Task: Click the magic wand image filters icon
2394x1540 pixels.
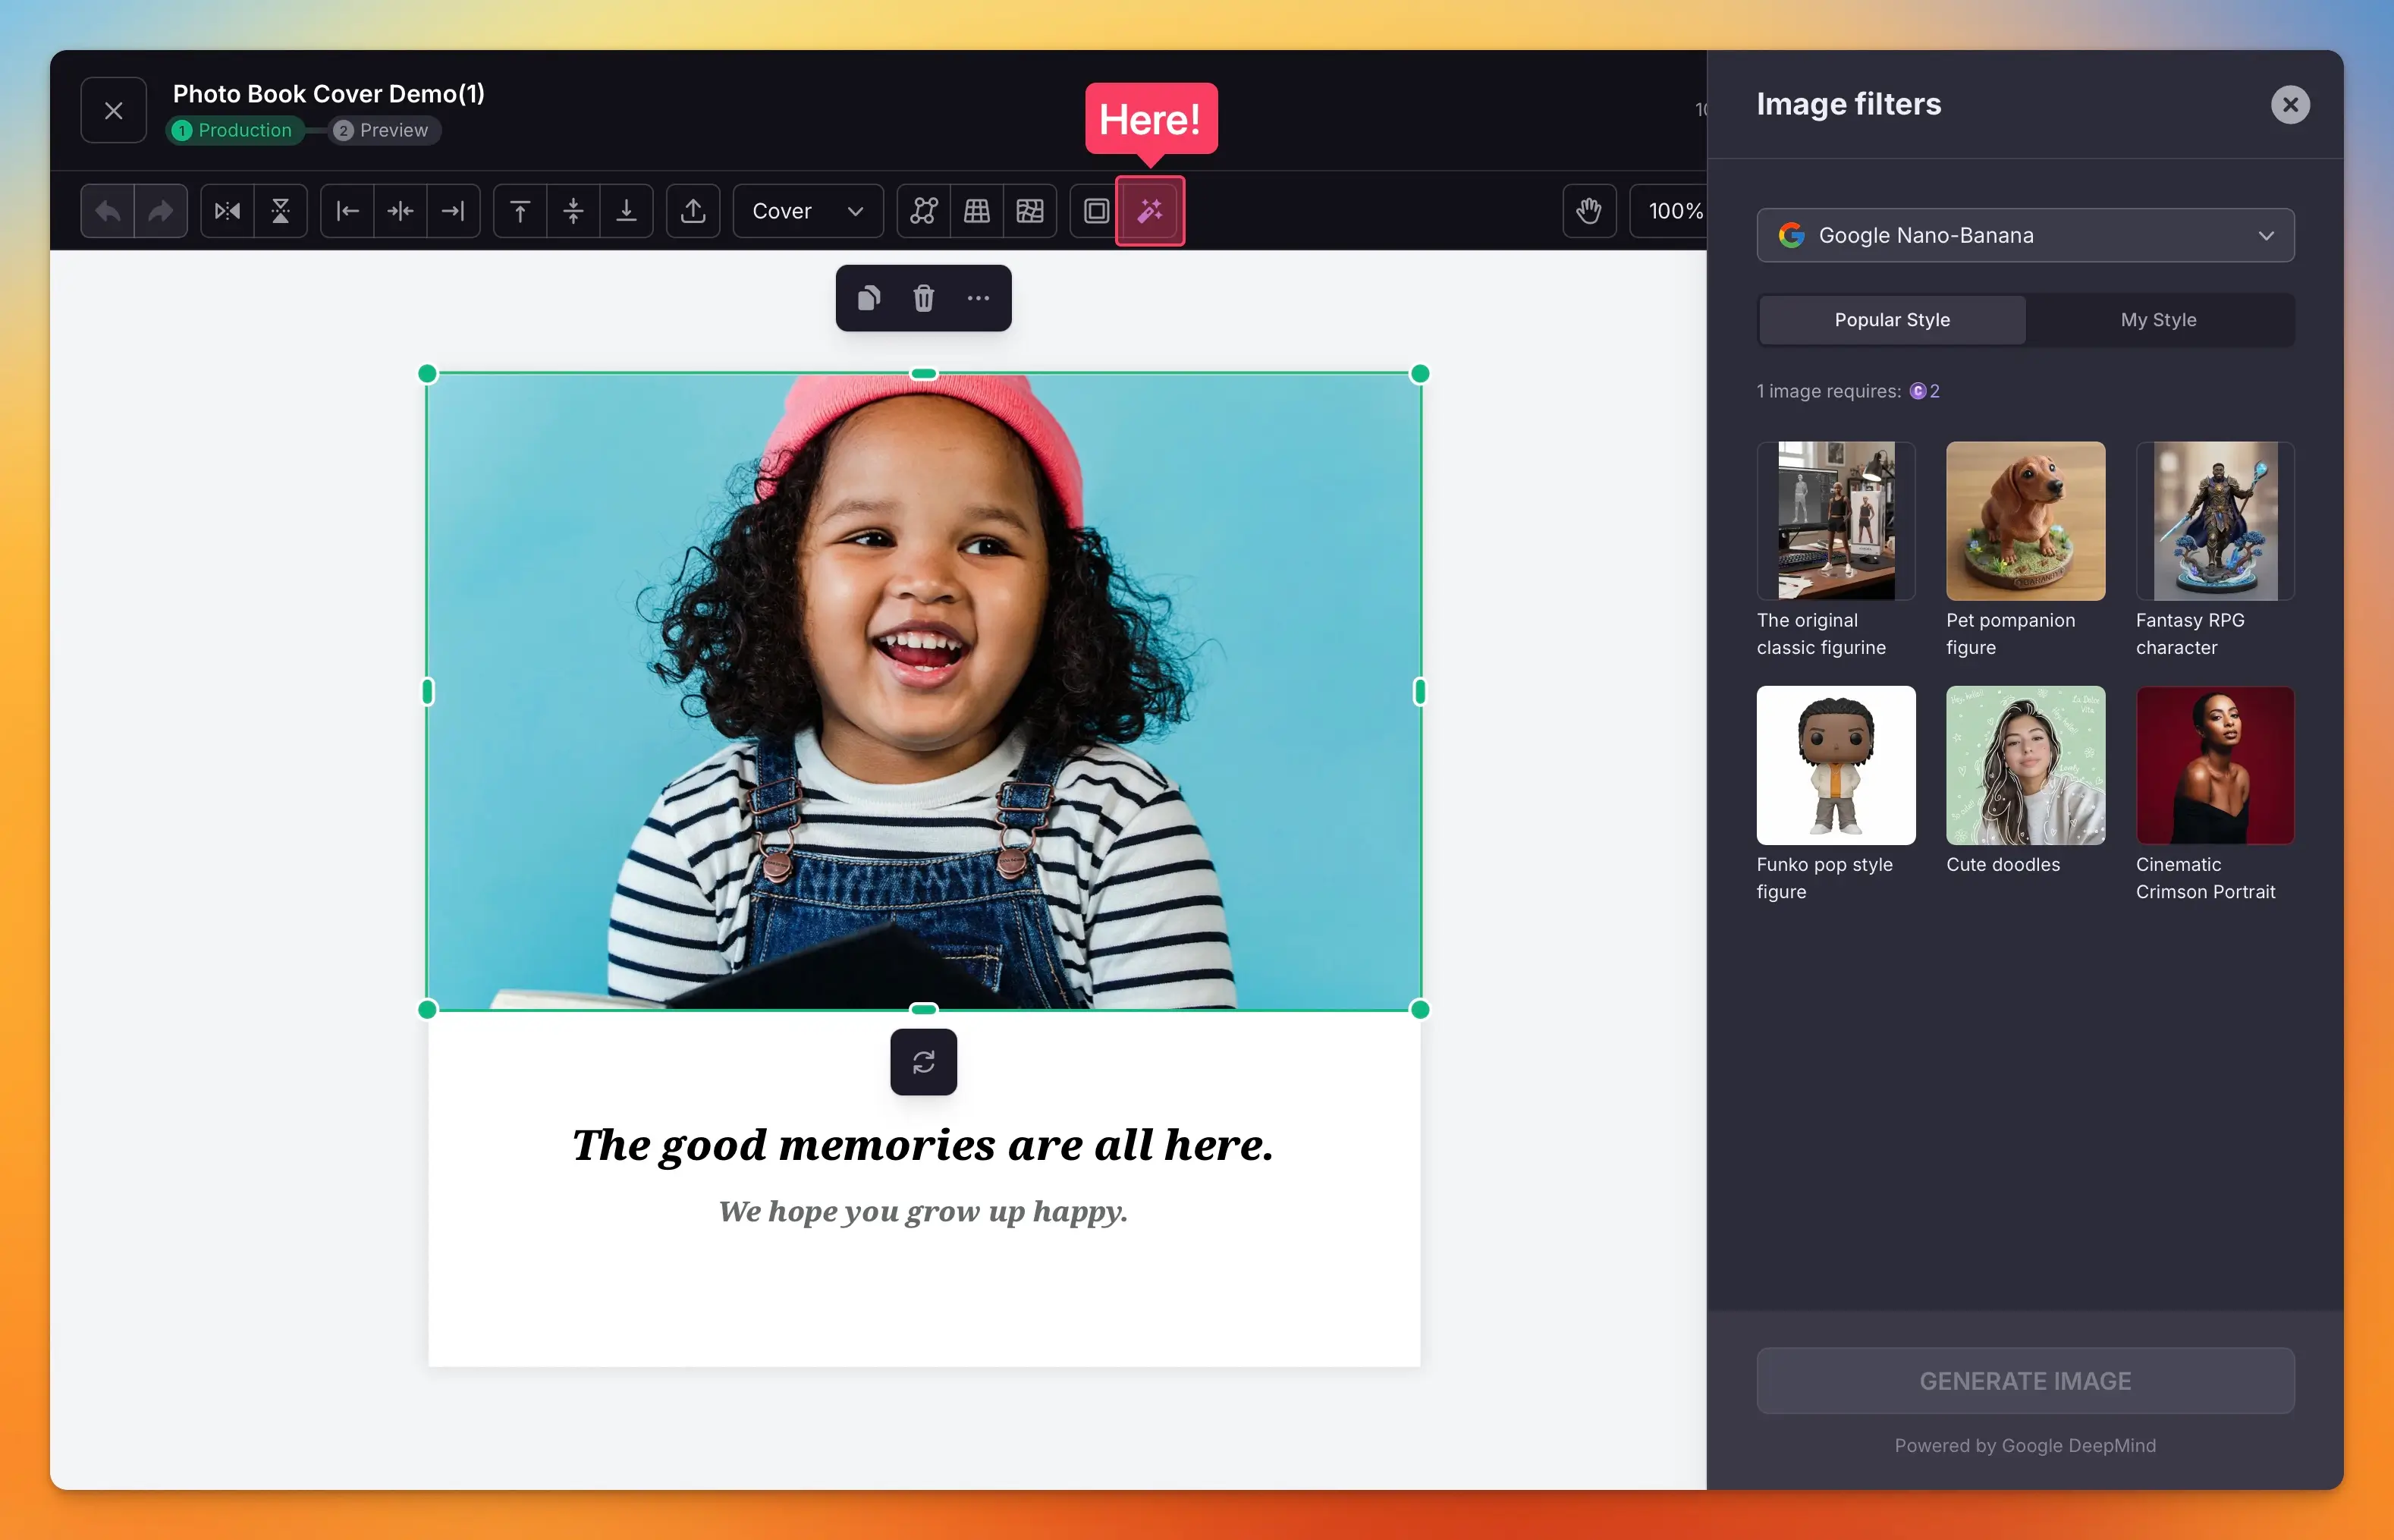Action: (1150, 211)
